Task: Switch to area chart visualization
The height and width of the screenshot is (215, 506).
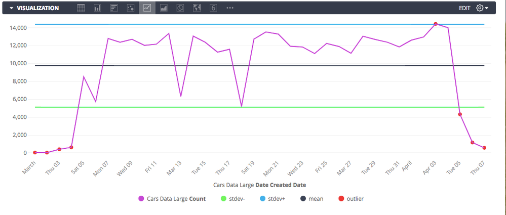Action: click(164, 8)
